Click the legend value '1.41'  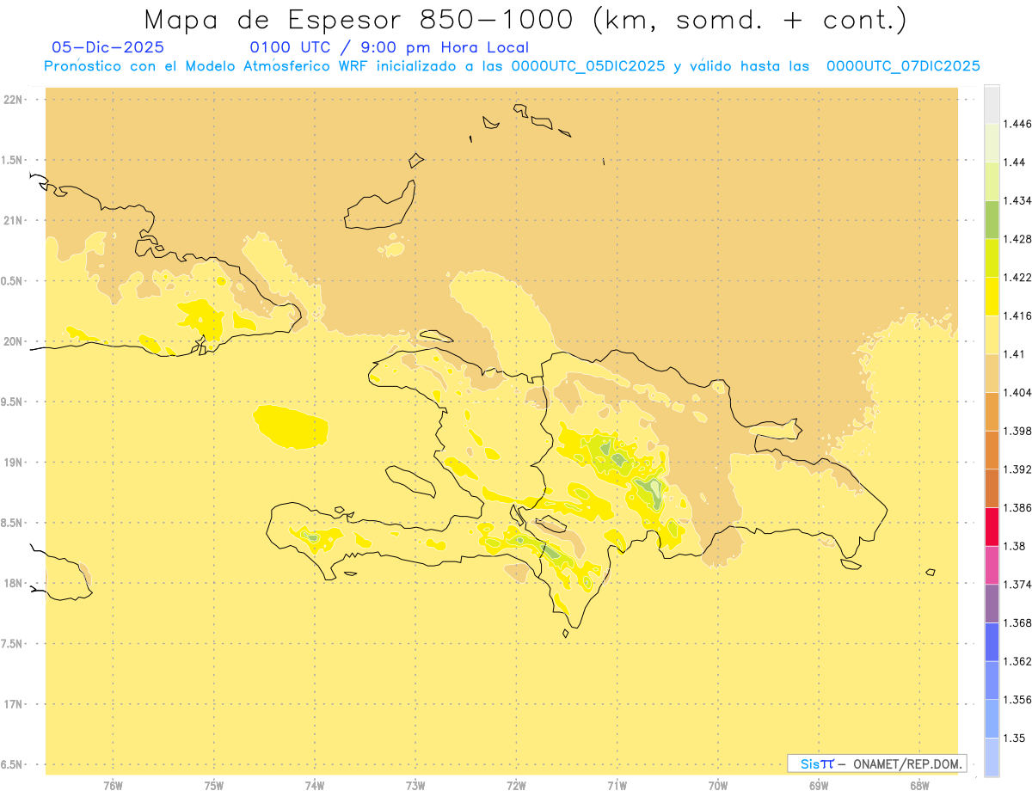point(1014,354)
